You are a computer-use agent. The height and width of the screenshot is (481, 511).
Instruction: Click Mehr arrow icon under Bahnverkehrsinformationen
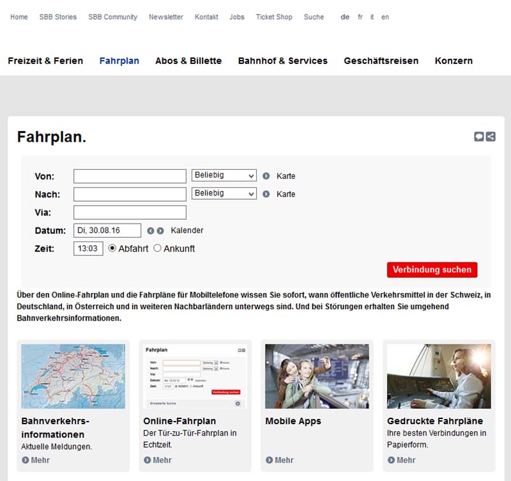(26, 460)
